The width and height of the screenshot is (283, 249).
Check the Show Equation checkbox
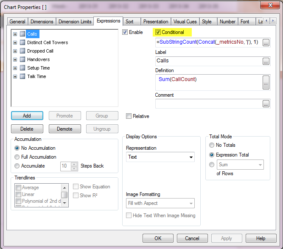coord(76,187)
